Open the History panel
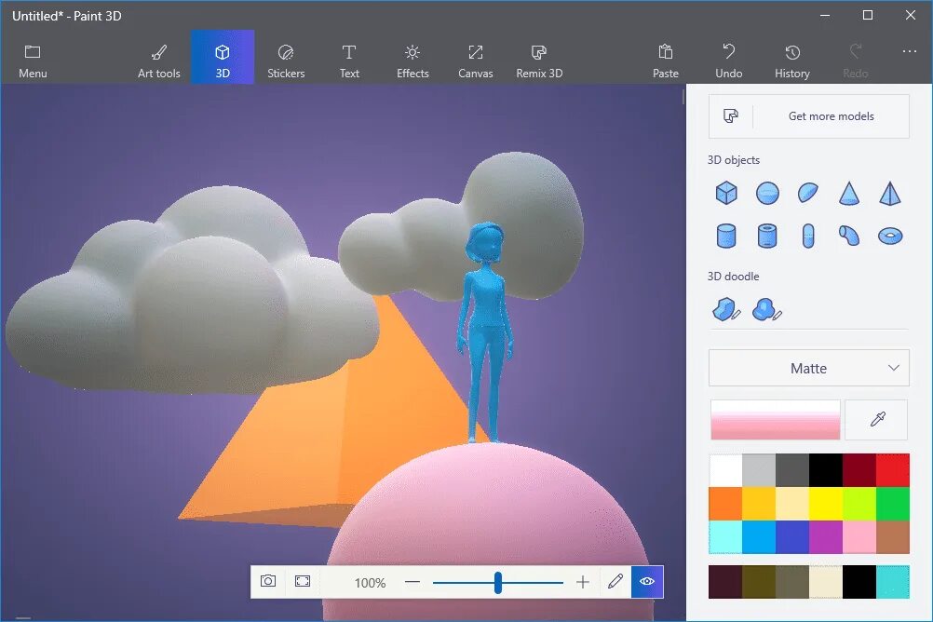Image resolution: width=933 pixels, height=622 pixels. [792, 61]
